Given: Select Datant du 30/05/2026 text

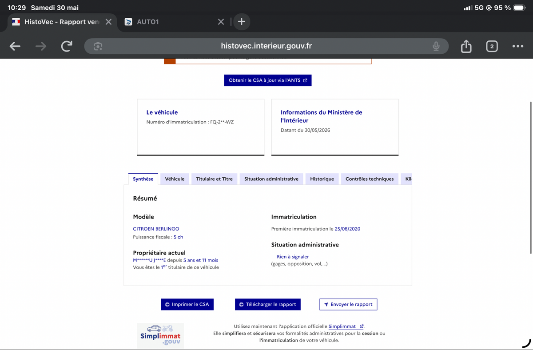Looking at the screenshot, I should pyautogui.click(x=306, y=130).
